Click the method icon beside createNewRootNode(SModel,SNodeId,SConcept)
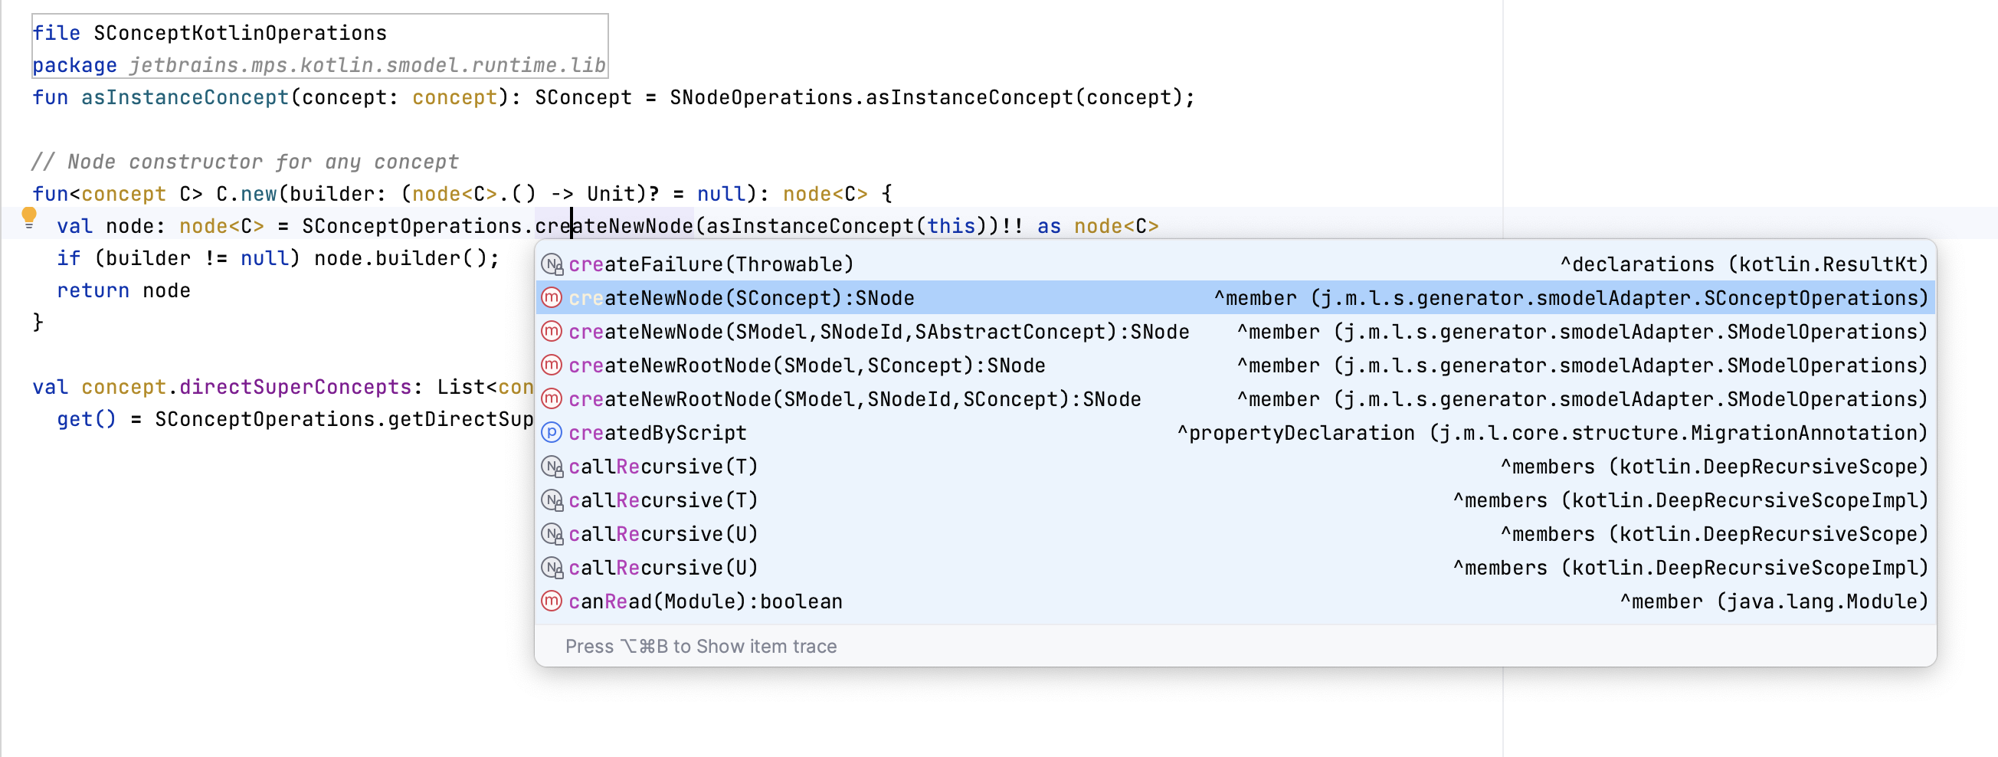This screenshot has height=757, width=1998. tap(551, 398)
